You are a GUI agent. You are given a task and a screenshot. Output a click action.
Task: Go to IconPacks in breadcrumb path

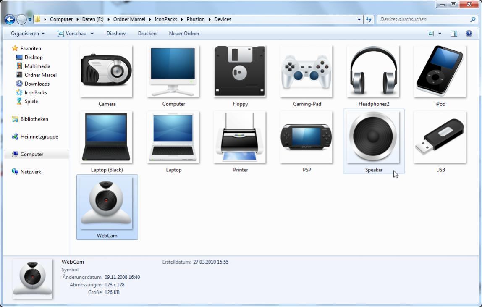tap(166, 19)
